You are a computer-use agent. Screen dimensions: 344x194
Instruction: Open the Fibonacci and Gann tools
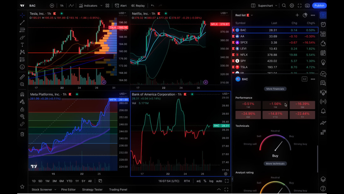(x=22, y=30)
